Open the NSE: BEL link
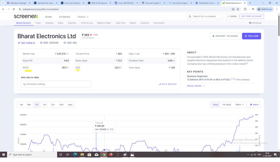This screenshot has height=162, width=280. (70, 43)
